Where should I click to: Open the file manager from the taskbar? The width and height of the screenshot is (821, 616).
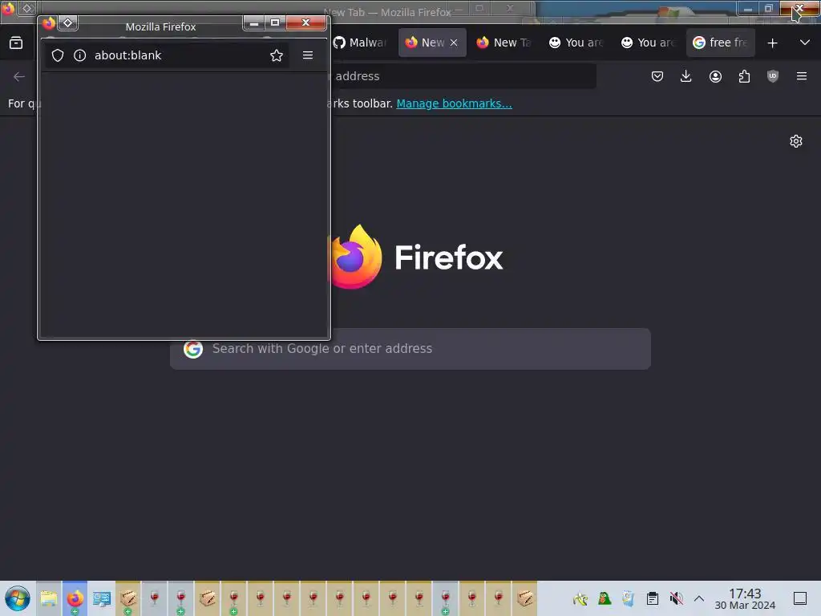point(49,598)
